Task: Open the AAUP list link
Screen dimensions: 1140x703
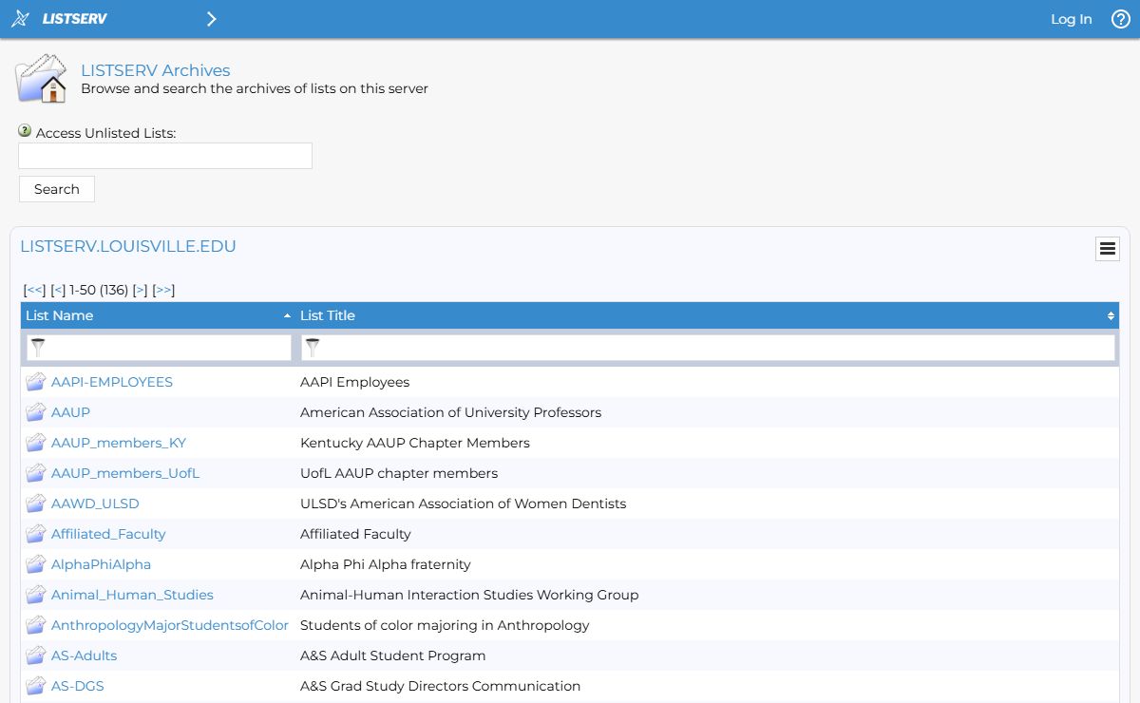Action: [x=70, y=412]
